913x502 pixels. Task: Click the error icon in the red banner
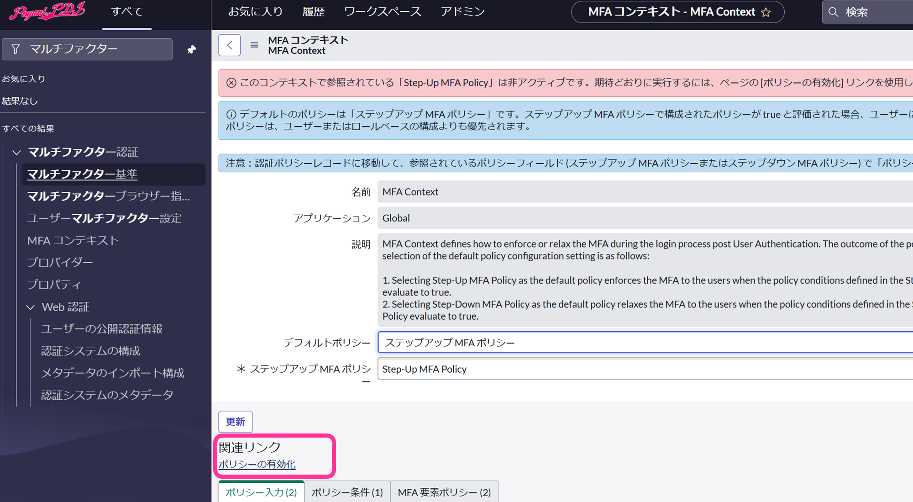(231, 83)
